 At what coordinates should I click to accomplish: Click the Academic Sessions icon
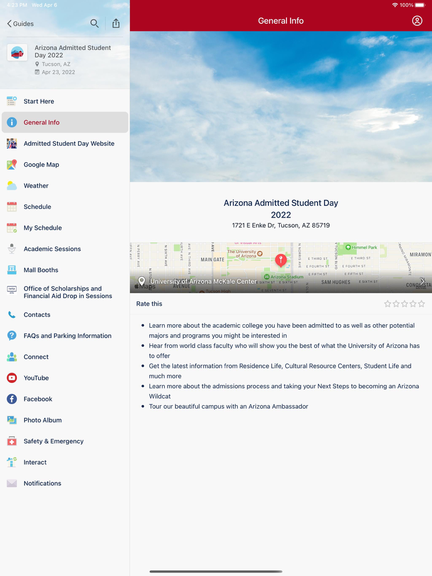click(x=12, y=249)
